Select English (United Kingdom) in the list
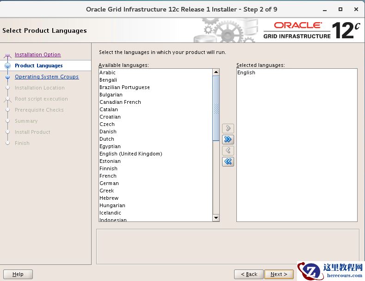The image size is (365, 281). tap(155, 154)
